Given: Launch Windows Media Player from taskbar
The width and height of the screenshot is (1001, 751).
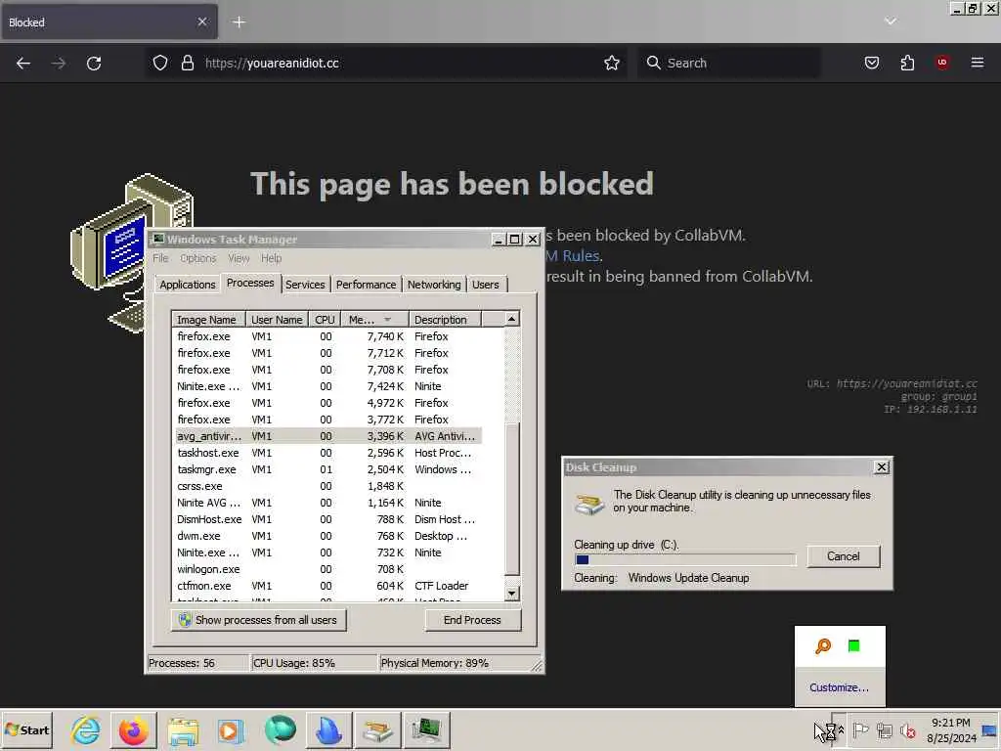Looking at the screenshot, I should coord(231,729).
